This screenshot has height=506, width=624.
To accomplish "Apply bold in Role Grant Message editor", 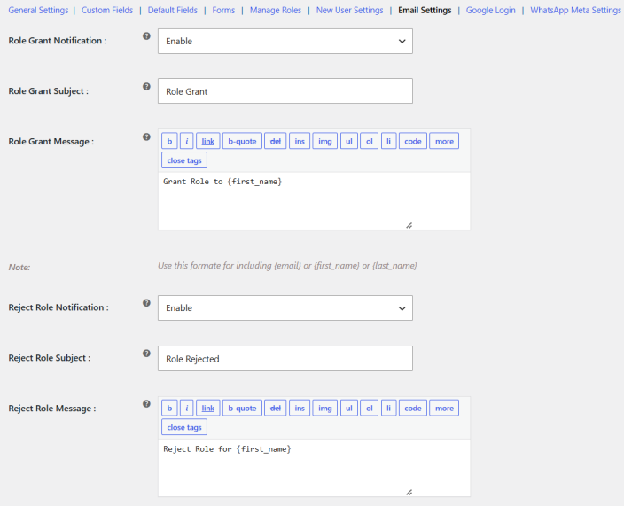I will click(x=169, y=141).
